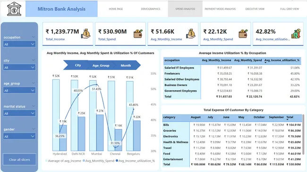Select the Groceries category row
307x172 pixels.
pyautogui.click(x=232, y=131)
